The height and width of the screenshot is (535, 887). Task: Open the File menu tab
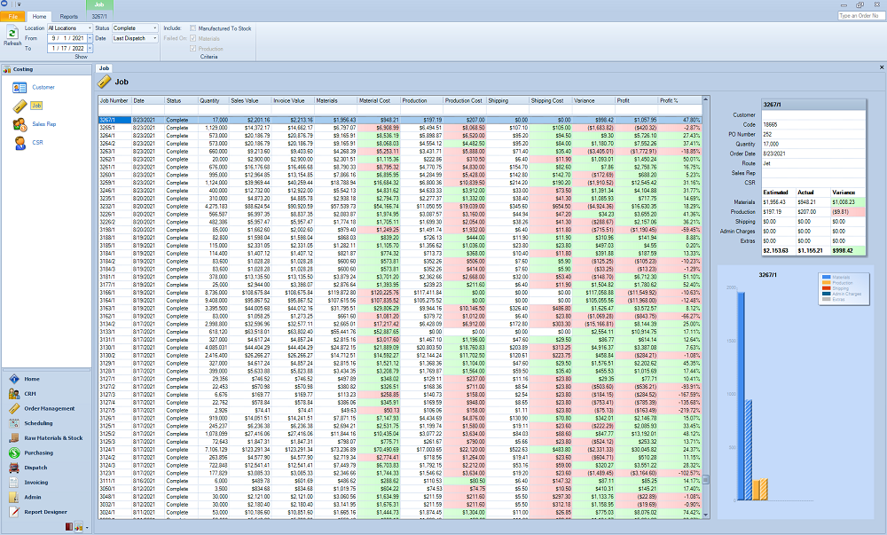click(x=12, y=16)
